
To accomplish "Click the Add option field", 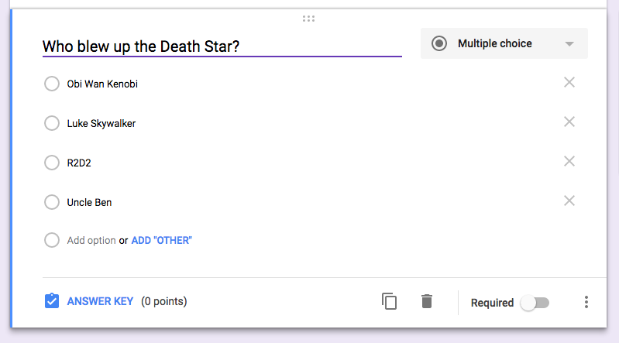I will 91,240.
